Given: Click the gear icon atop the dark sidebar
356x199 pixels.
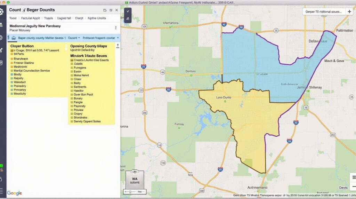Looking at the screenshot, I should tap(1, 11).
